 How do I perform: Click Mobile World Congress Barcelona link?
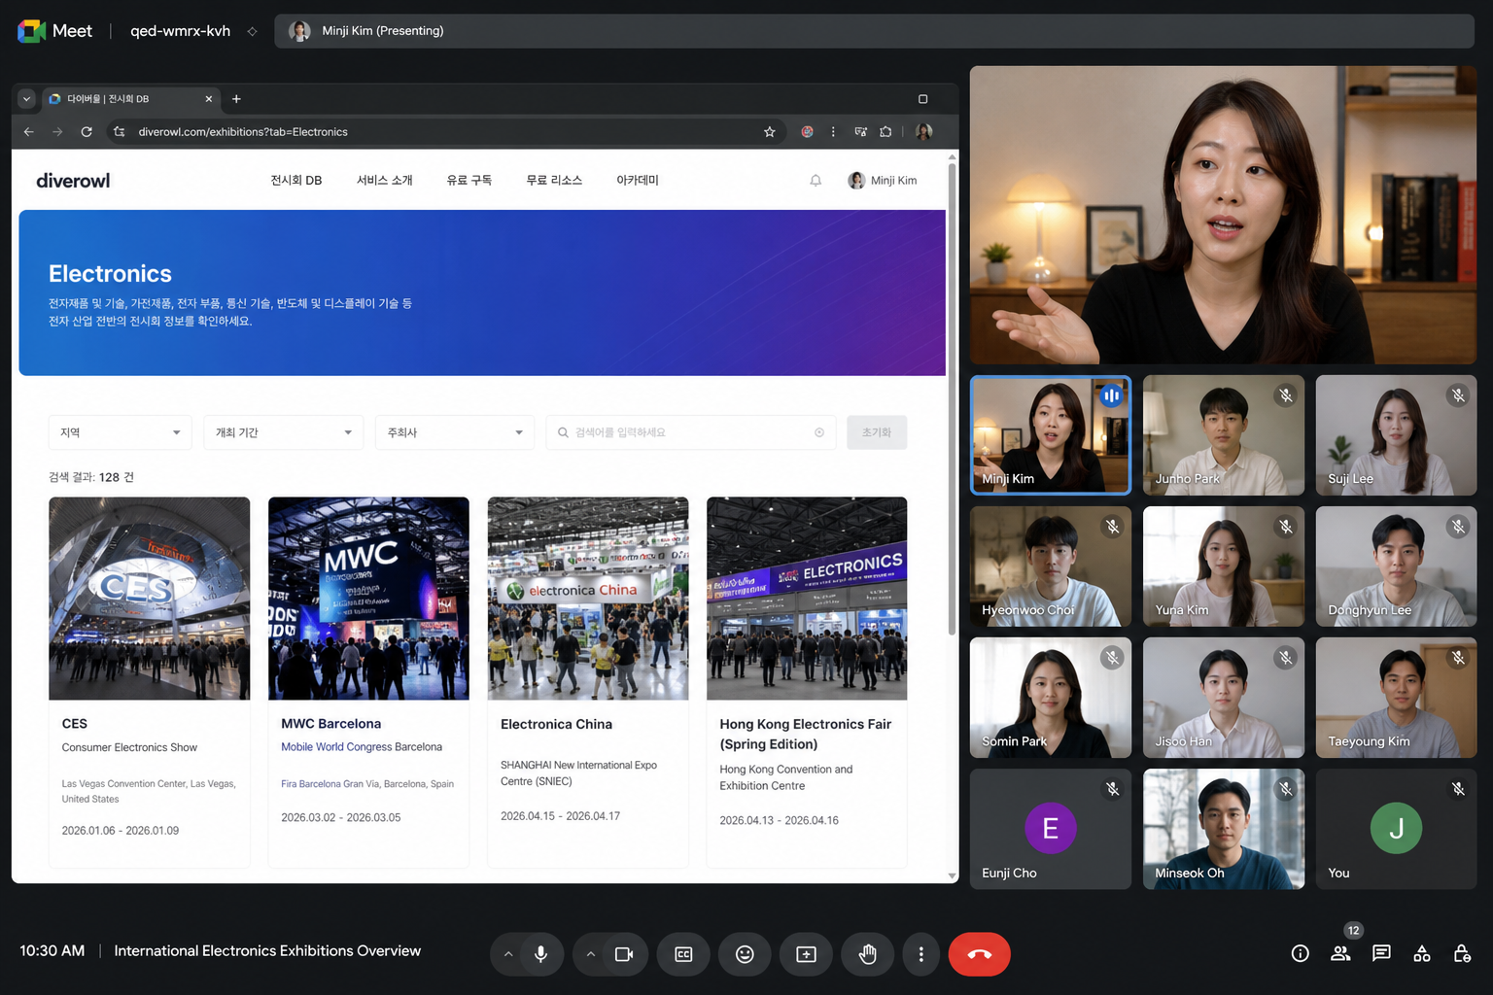[x=362, y=747]
